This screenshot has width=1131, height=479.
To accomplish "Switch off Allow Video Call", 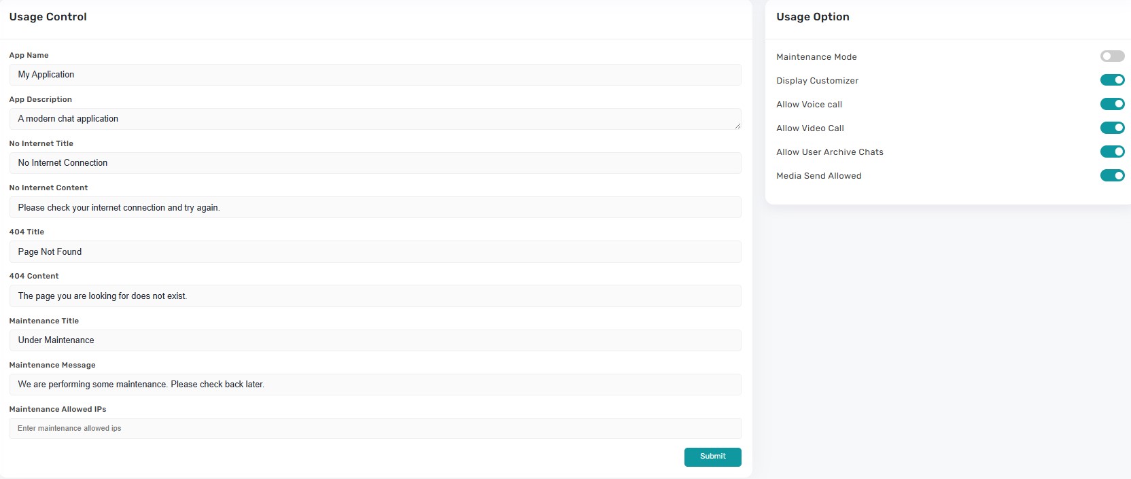I will coord(1112,128).
